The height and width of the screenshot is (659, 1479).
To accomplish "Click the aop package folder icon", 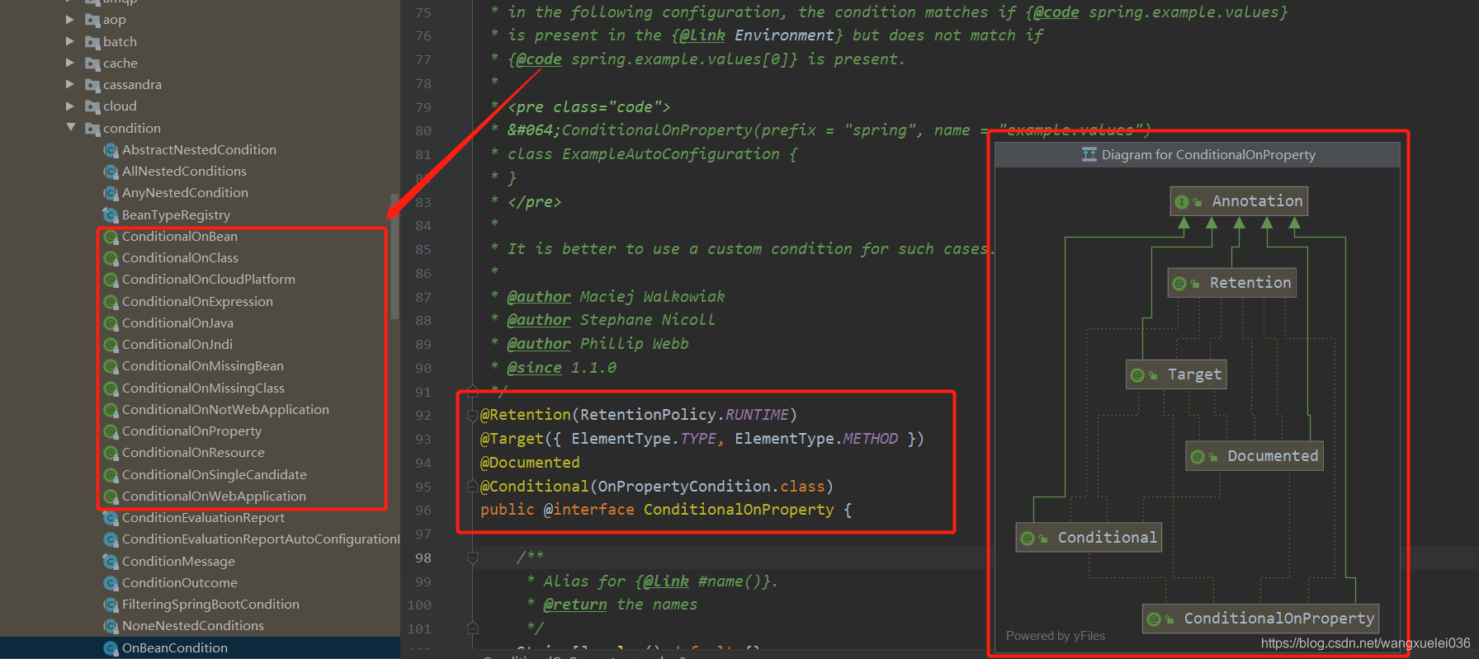I will 92,19.
